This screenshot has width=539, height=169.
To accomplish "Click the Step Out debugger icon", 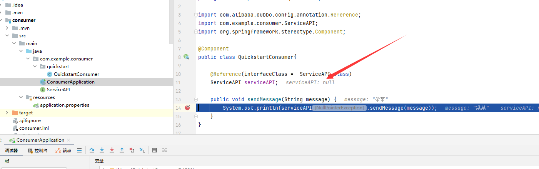I will click(122, 150).
